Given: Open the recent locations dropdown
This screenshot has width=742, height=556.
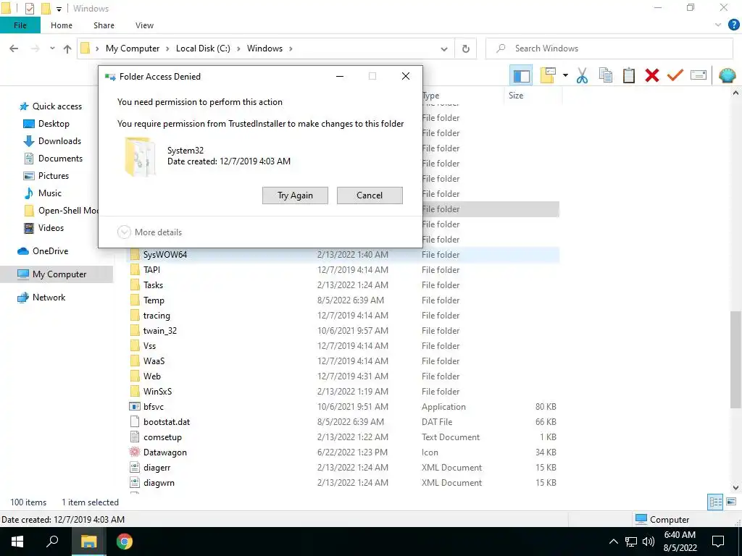Looking at the screenshot, I should click(52, 49).
